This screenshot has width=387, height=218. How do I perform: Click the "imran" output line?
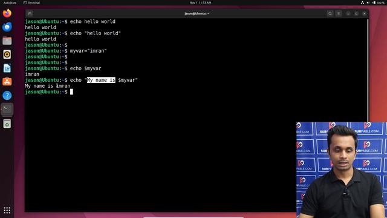tap(32, 74)
